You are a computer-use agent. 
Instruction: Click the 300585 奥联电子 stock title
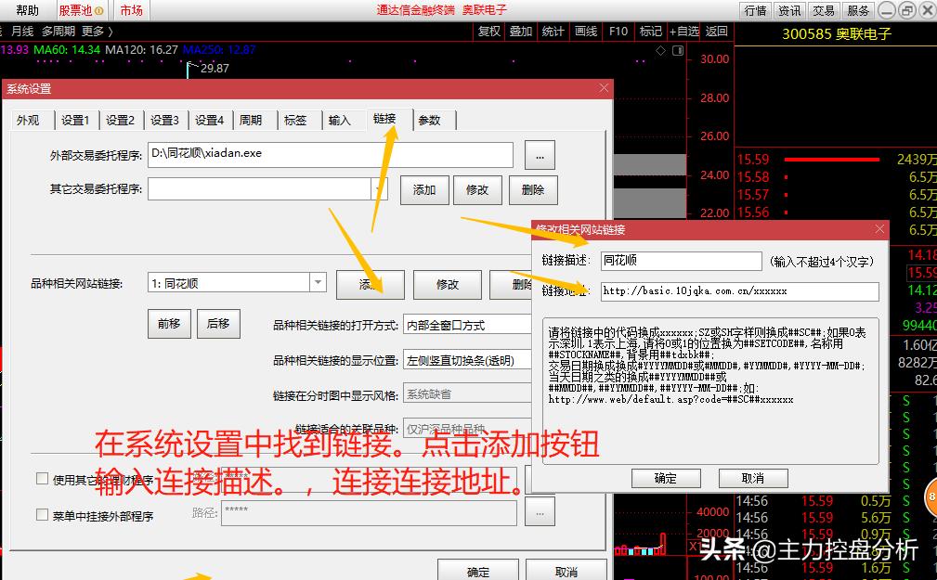(836, 34)
